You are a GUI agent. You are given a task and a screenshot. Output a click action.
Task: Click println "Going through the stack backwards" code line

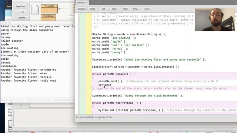click(138, 96)
